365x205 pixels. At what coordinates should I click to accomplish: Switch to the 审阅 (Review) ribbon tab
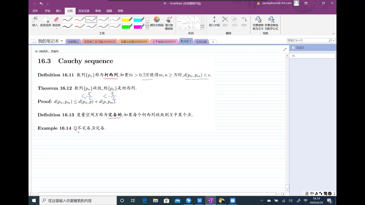(x=98, y=11)
